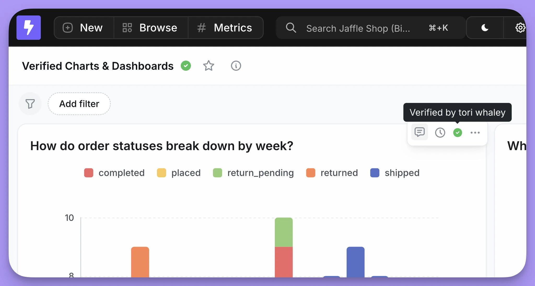This screenshot has width=535, height=286.
Task: Click the Lightdash lightning logo
Action: [x=28, y=28]
